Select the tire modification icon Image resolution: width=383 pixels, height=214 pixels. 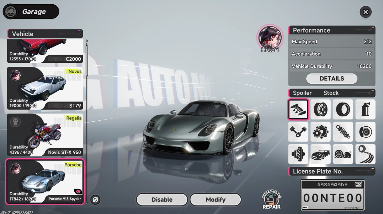343,109
